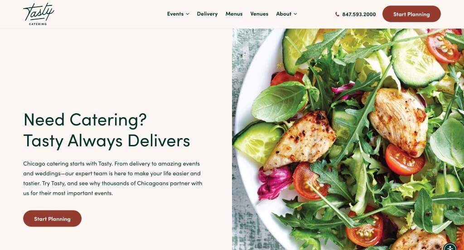Click the red phone icon

(x=337, y=14)
